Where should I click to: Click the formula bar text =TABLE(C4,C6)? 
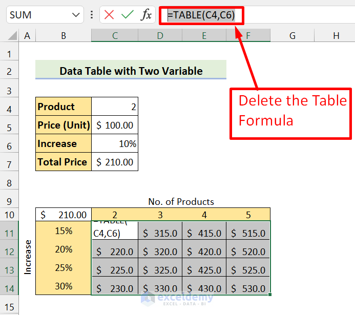click(x=201, y=15)
